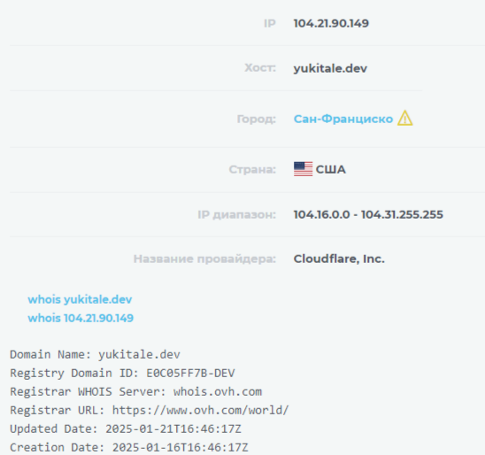Click the provider name Cloudflare, Inc.
Image resolution: width=485 pixels, height=455 pixels.
coord(339,258)
